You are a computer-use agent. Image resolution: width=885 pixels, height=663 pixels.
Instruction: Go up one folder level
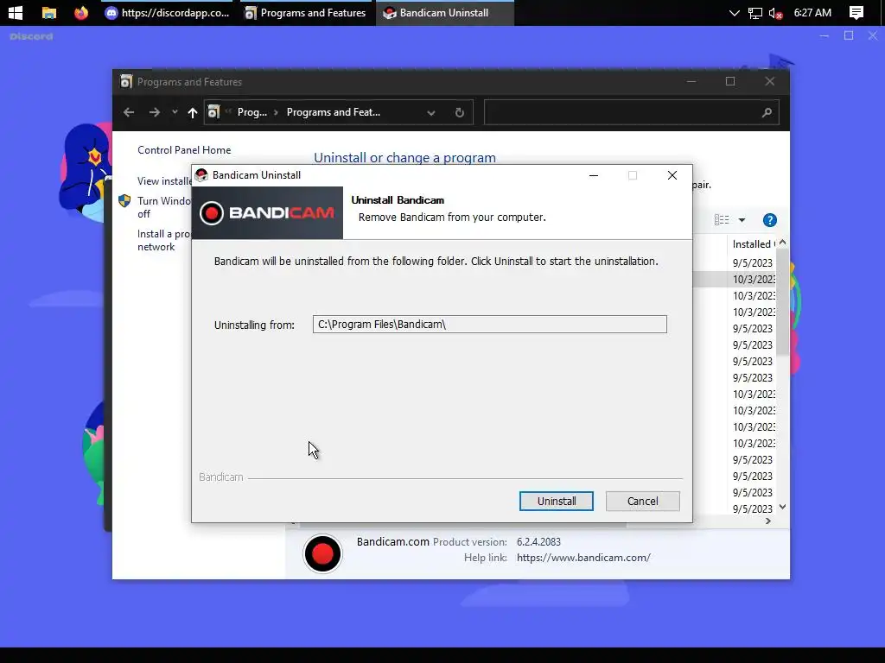point(193,113)
